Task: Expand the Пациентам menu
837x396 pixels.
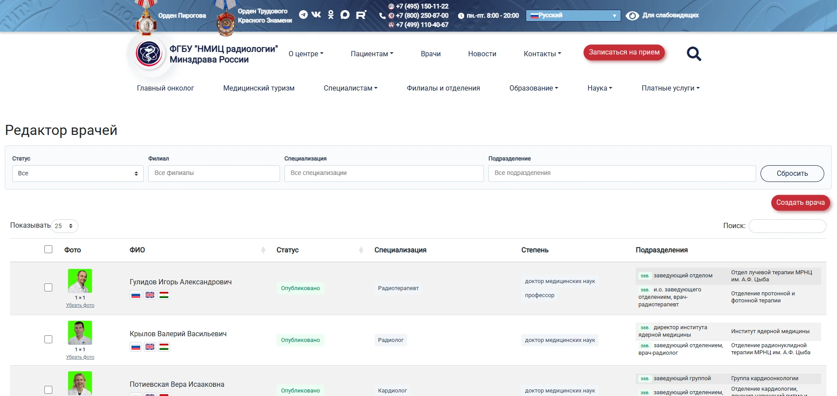Action: pyautogui.click(x=372, y=54)
